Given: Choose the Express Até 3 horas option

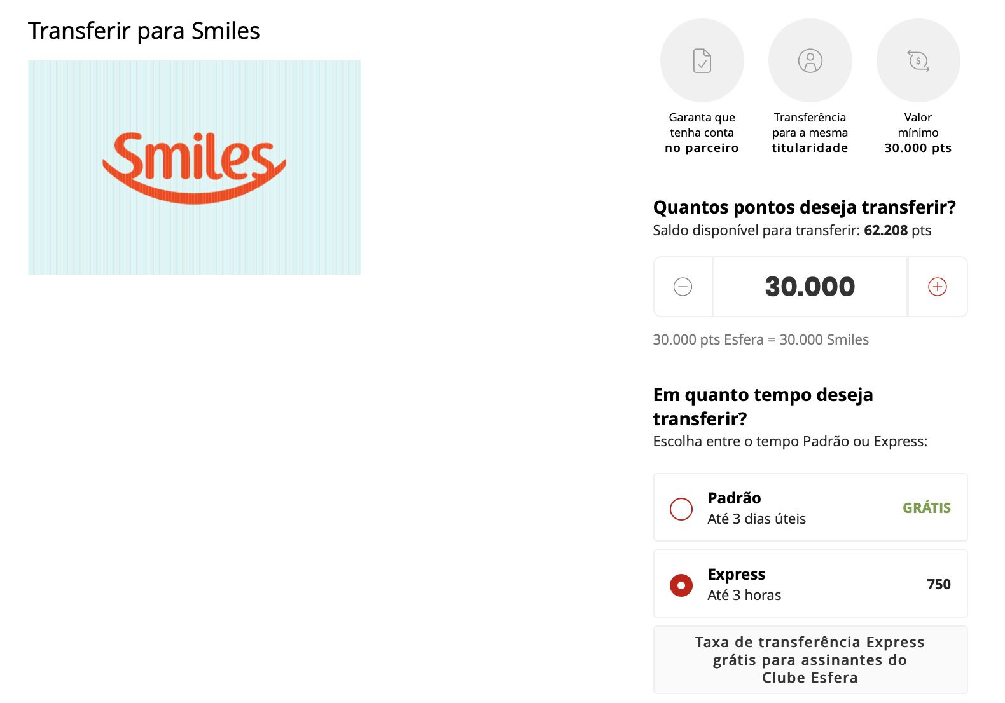Looking at the screenshot, I should pyautogui.click(x=810, y=584).
